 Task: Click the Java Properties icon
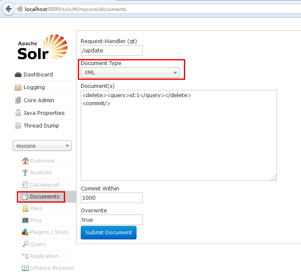[x=18, y=113]
